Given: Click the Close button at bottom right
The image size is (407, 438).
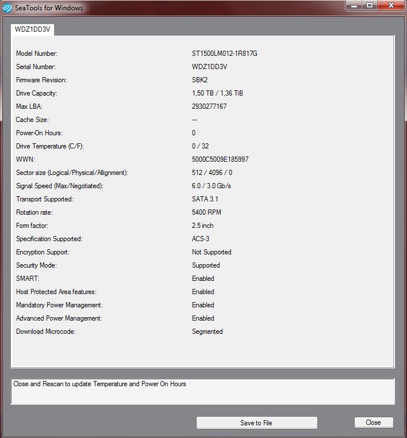Looking at the screenshot, I should [374, 422].
